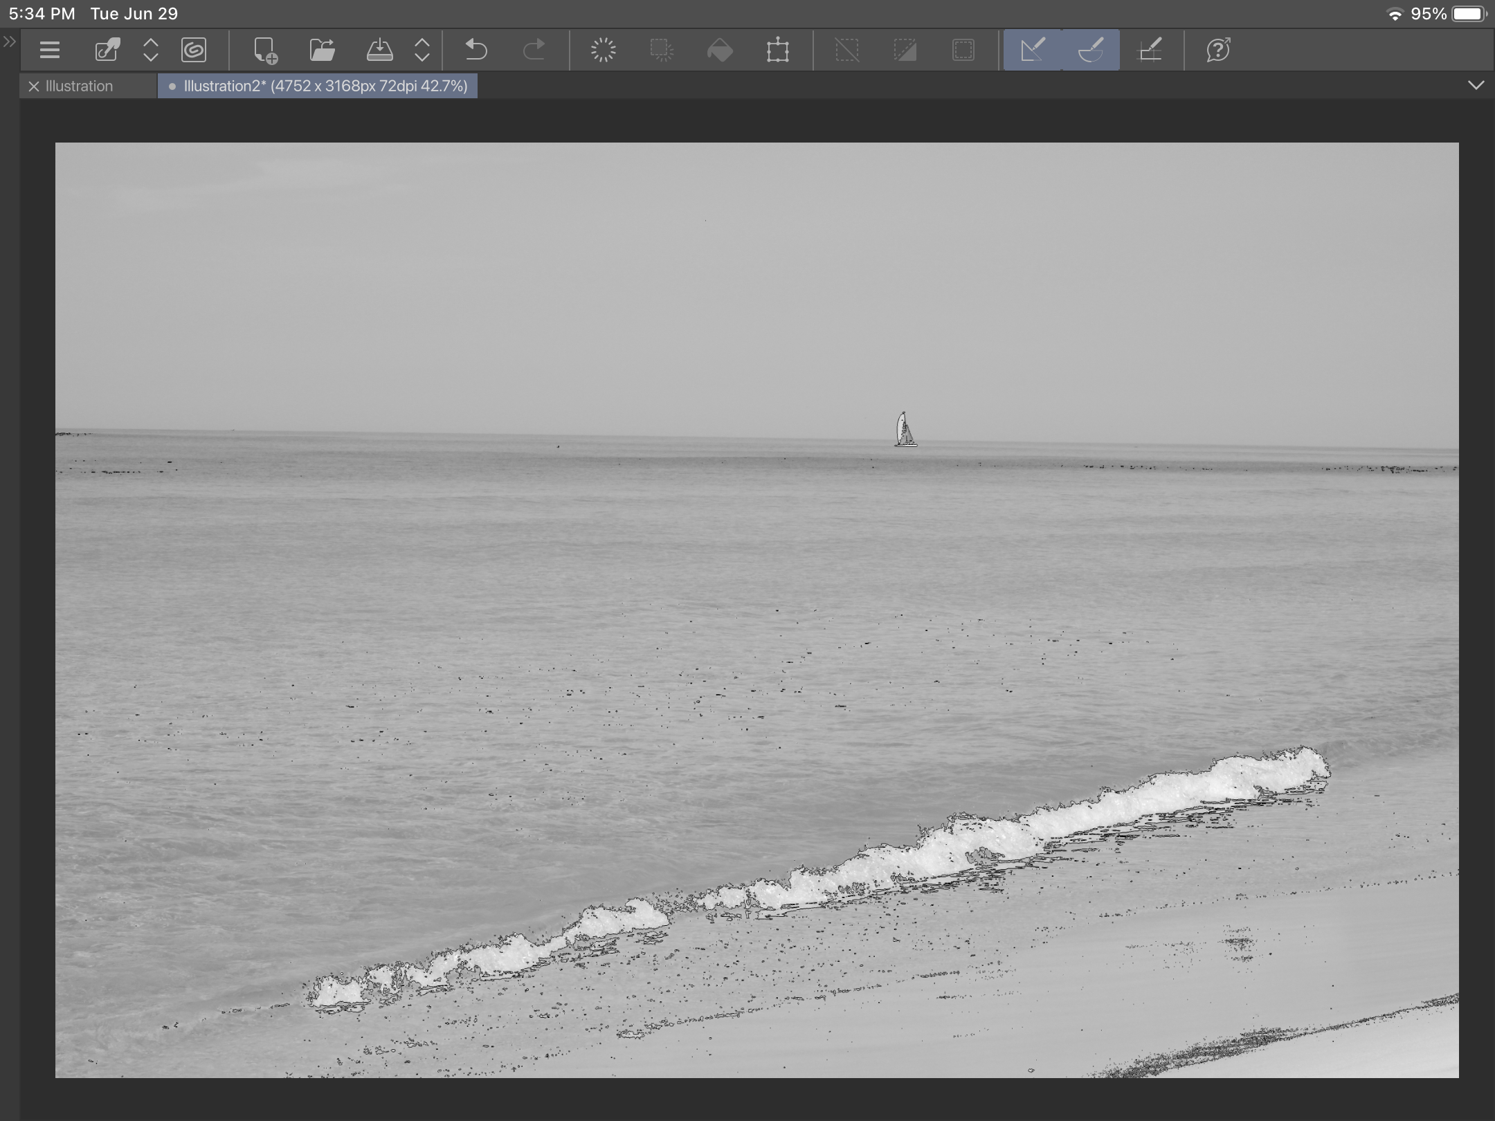The image size is (1495, 1121).
Task: Tap the Tue Jun 29 date text
Action: [134, 14]
